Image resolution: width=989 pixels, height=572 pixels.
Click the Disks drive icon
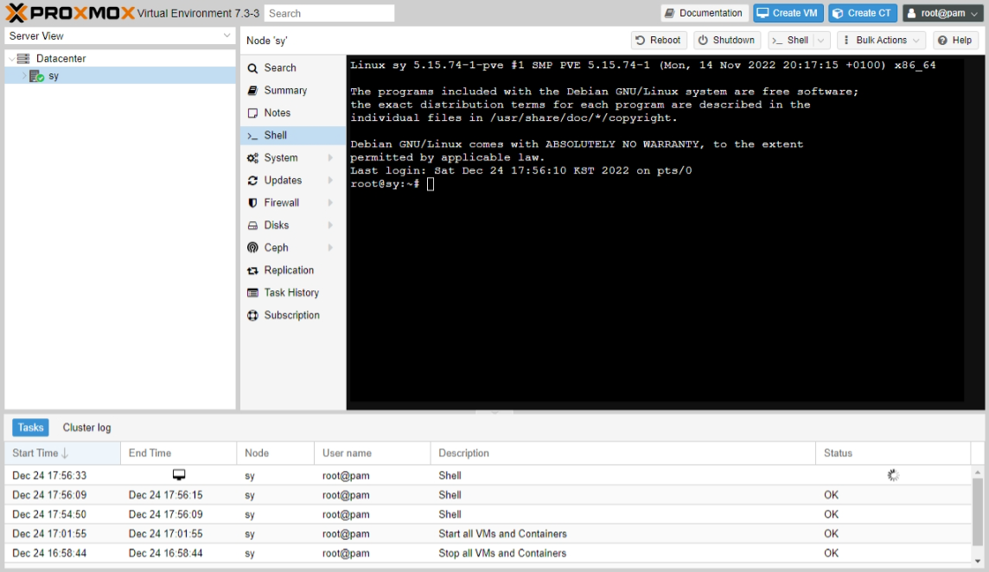click(252, 226)
